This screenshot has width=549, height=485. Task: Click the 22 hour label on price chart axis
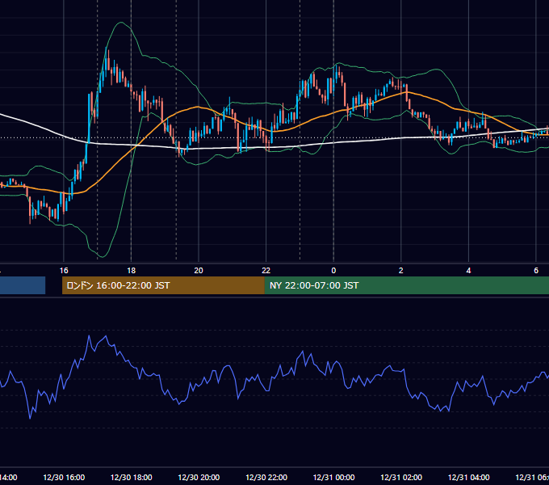tap(266, 271)
